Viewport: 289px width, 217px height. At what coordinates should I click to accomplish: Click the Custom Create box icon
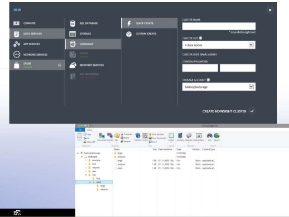coord(129,34)
